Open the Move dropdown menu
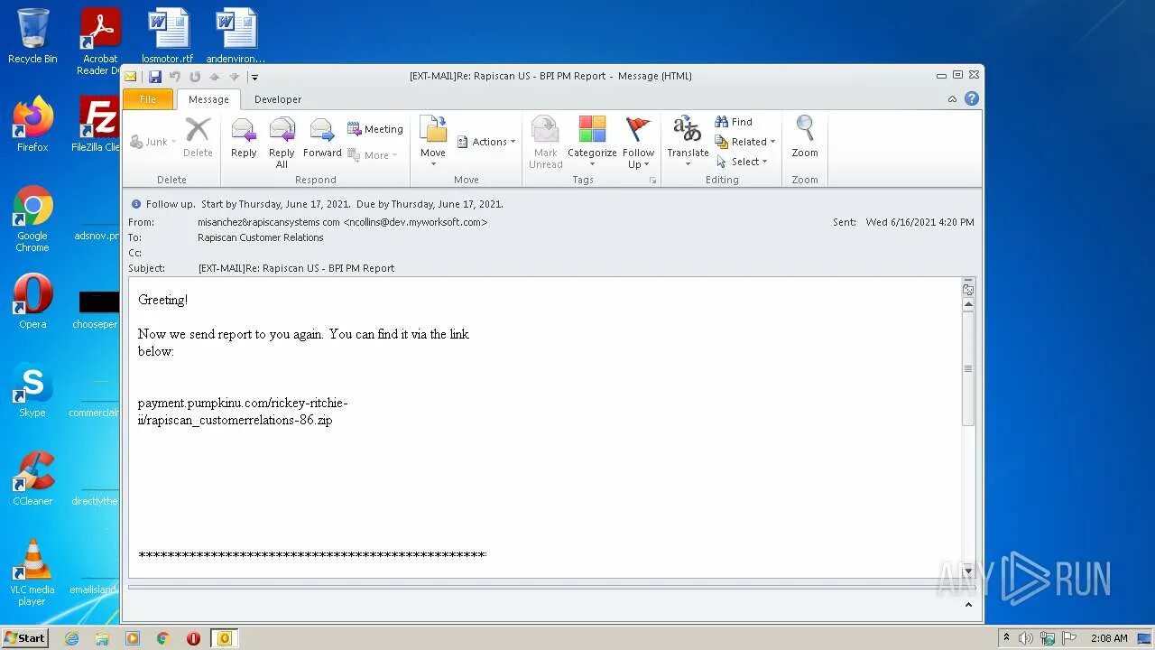Image resolution: width=1155 pixels, height=650 pixels. coord(433,140)
